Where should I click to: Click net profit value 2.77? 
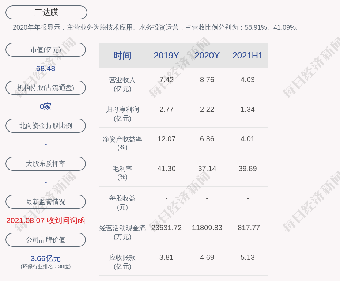[166, 109]
